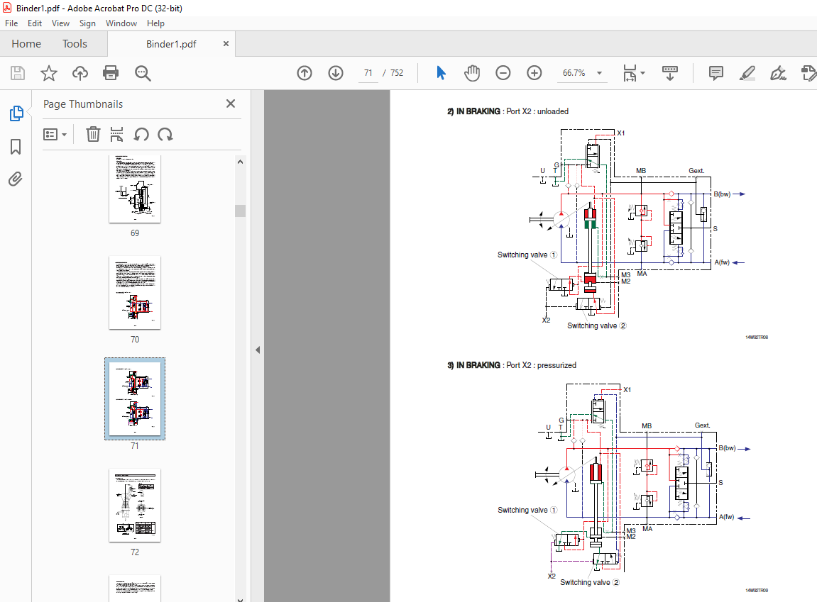The height and width of the screenshot is (602, 817).
Task: Add document to starred with star icon
Action: pos(49,73)
